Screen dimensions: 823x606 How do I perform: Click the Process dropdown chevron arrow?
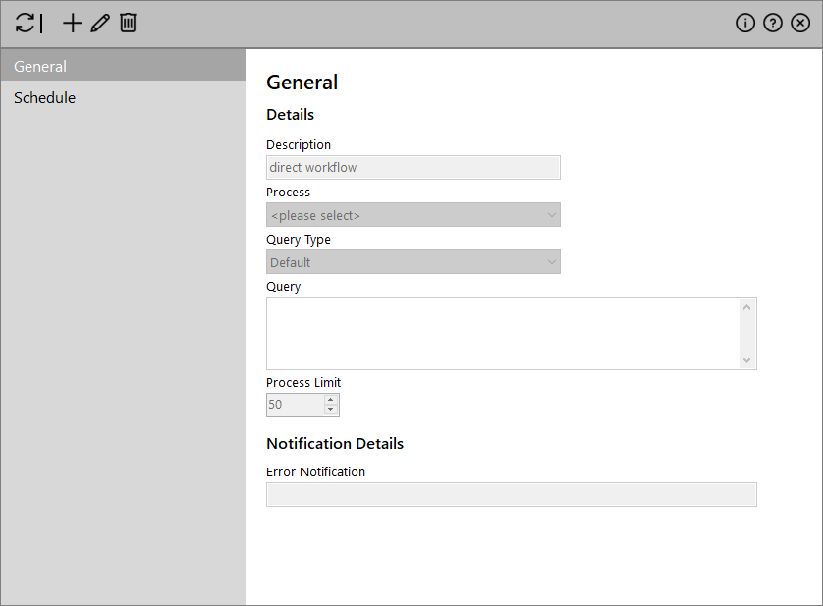pyautogui.click(x=551, y=215)
